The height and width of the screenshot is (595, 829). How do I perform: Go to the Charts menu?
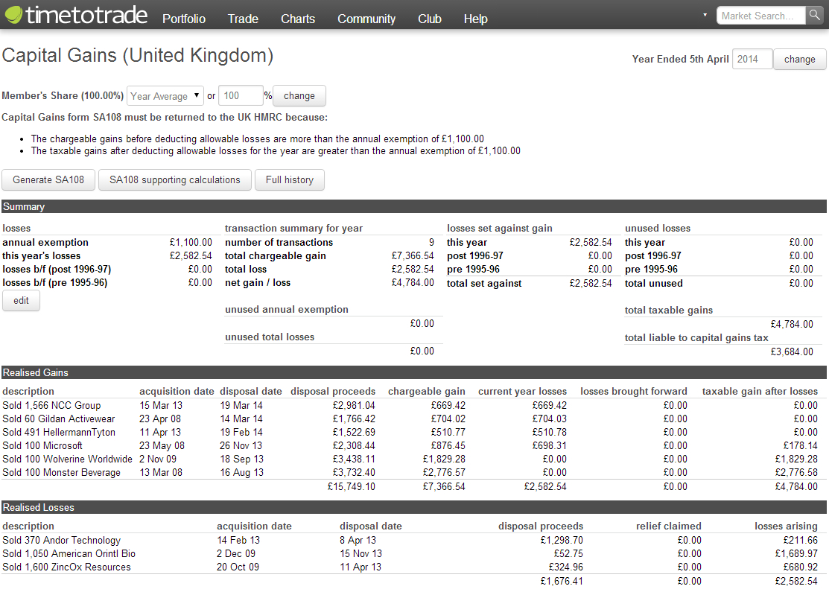point(298,19)
